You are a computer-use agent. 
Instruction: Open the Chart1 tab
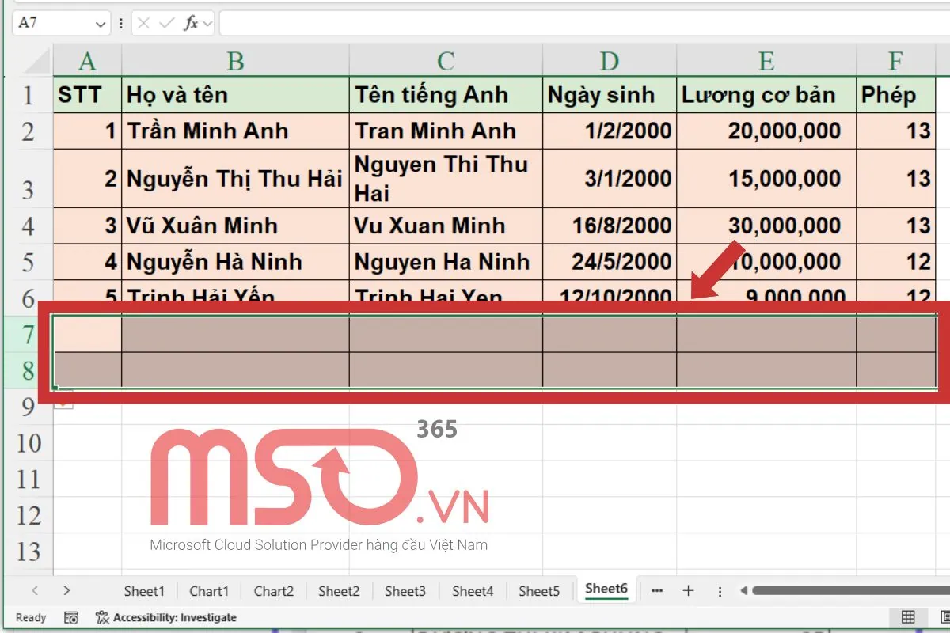pos(208,590)
